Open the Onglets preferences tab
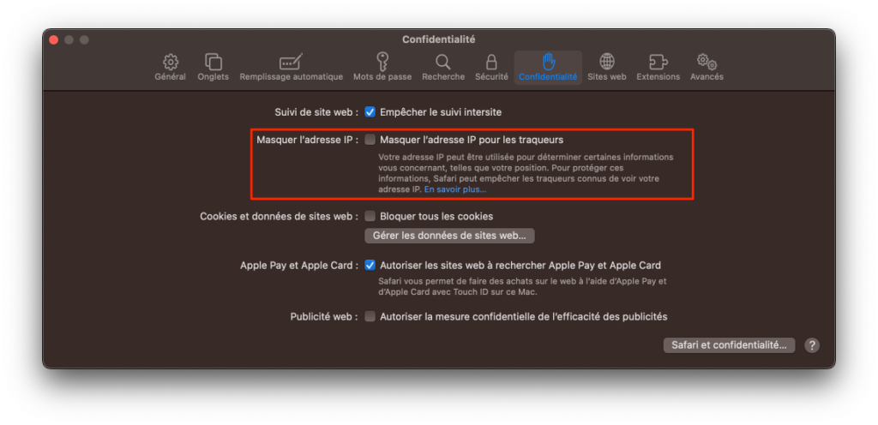 [213, 68]
